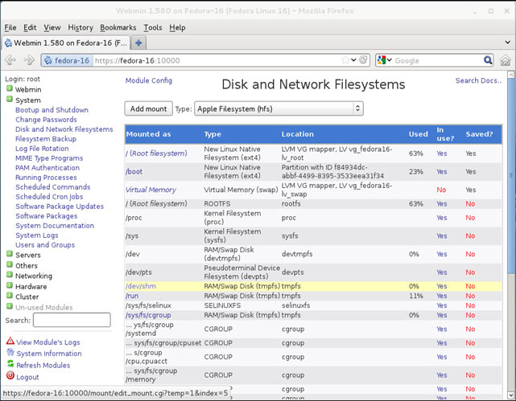This screenshot has height=401, width=516.
Task: Click the URL address bar
Action: coord(217,60)
